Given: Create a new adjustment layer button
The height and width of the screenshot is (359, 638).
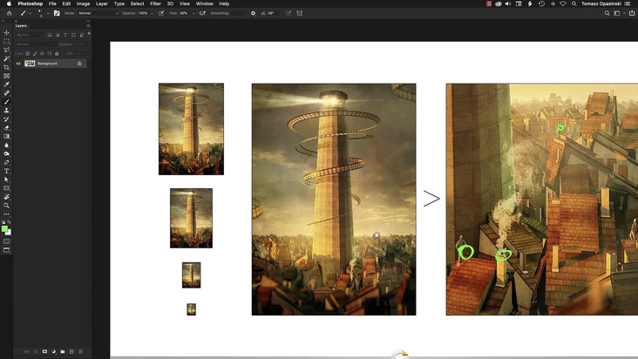Looking at the screenshot, I should coord(54,351).
